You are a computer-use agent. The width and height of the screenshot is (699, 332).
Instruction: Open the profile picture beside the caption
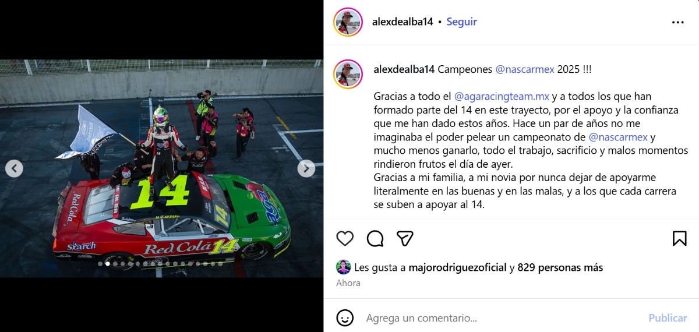click(348, 74)
